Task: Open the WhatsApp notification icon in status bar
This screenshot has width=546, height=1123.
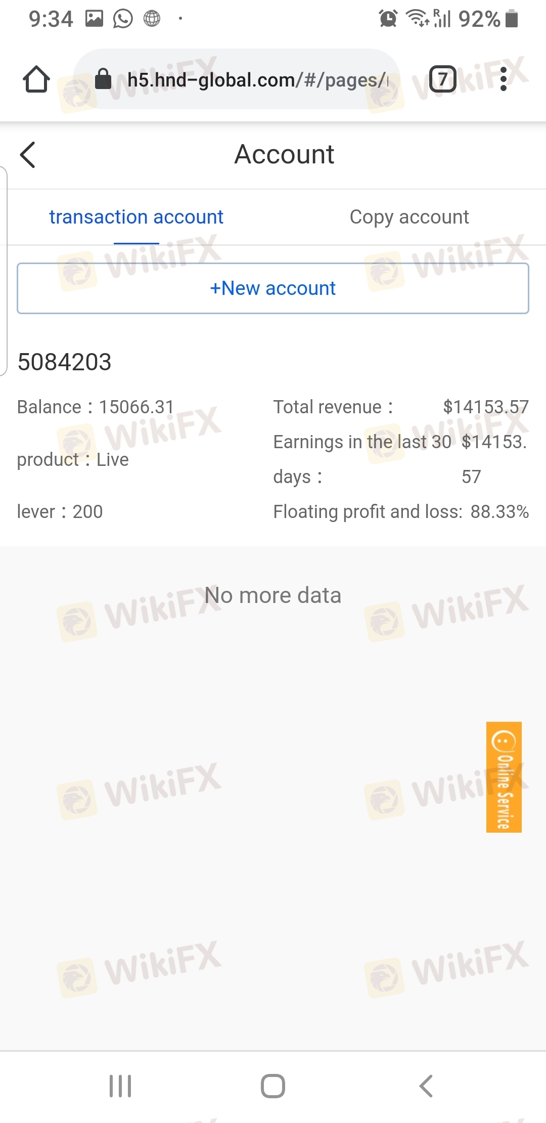Action: click(123, 19)
